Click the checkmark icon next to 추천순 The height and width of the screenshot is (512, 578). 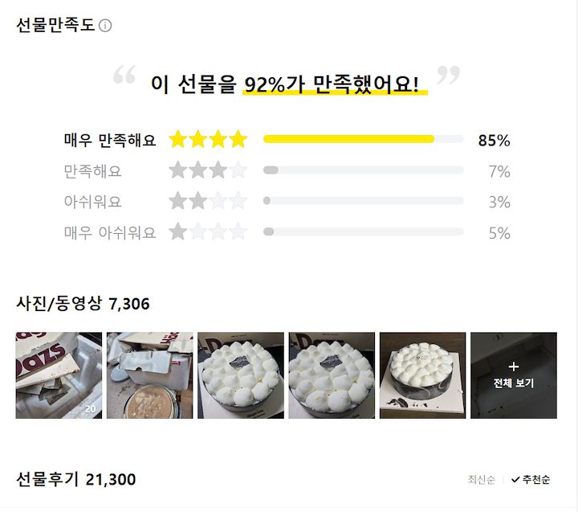point(515,480)
